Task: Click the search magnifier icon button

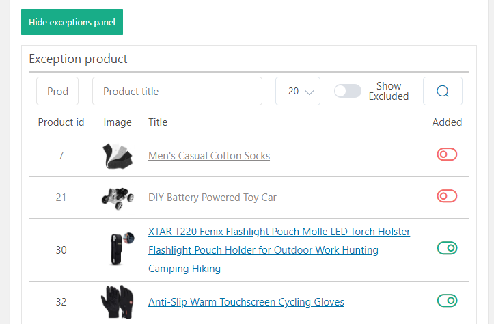Action: 442,91
